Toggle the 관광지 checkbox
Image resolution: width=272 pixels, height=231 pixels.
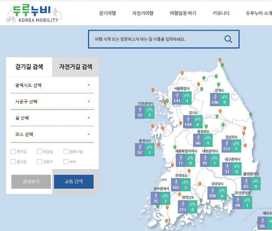pos(39,161)
